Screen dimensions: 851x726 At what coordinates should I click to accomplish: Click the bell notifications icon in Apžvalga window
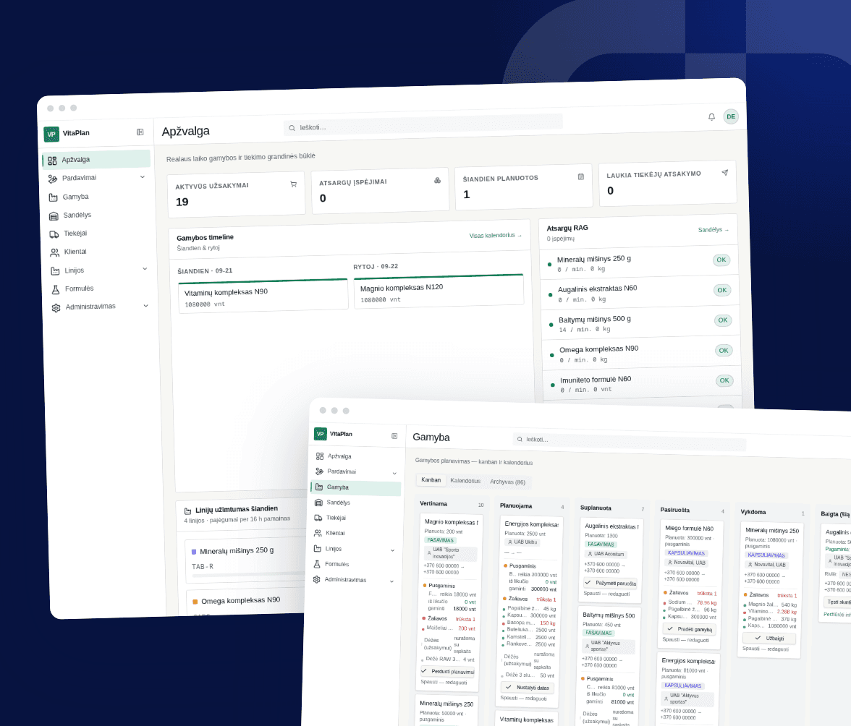[x=711, y=117]
